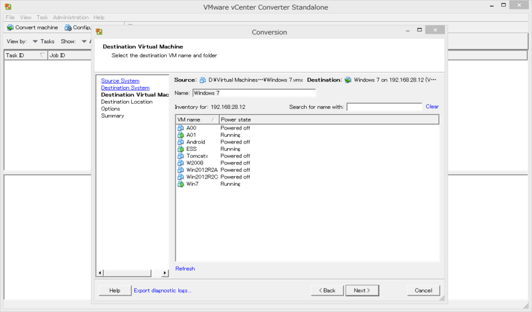Open the Help menu
The width and height of the screenshot is (532, 312).
coord(99,17)
